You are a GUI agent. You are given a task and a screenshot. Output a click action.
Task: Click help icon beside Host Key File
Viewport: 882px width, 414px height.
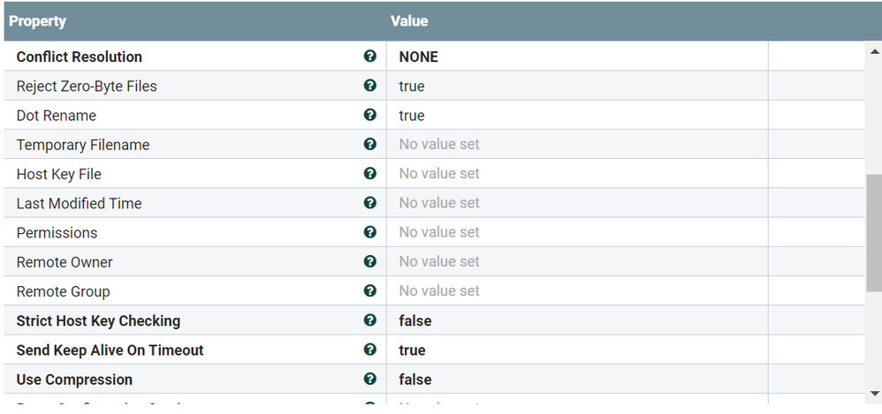click(x=369, y=173)
